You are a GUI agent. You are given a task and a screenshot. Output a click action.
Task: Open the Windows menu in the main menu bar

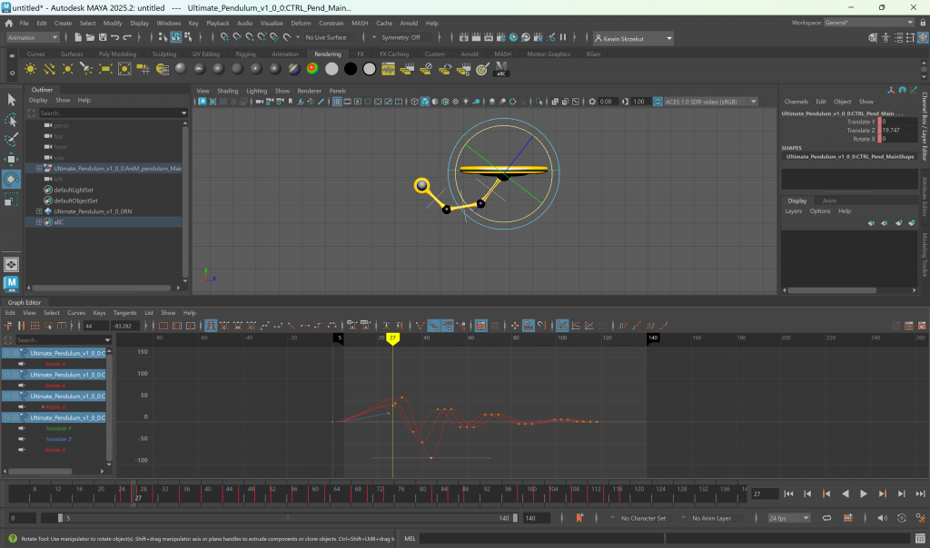[x=168, y=23]
